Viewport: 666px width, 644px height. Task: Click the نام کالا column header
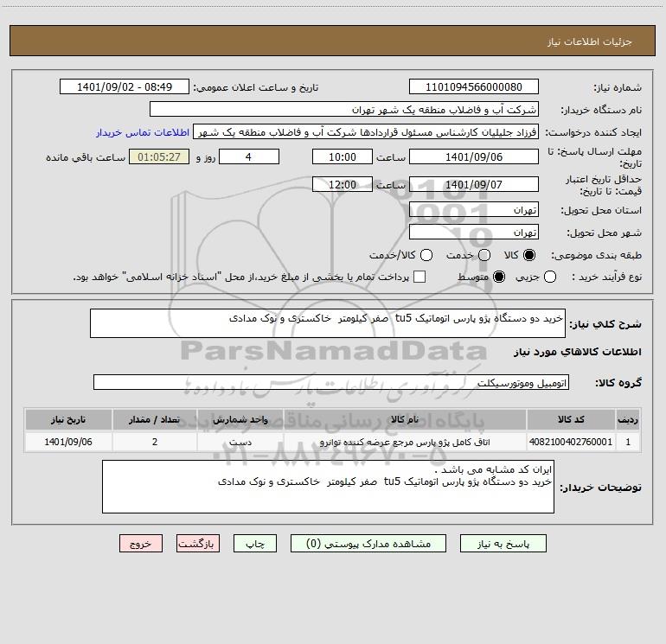click(405, 419)
